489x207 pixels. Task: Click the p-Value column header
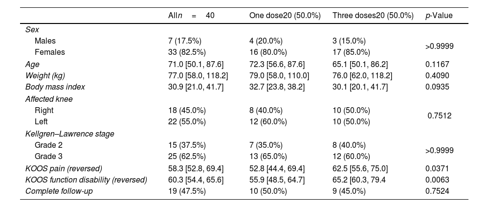tap(439, 15)
